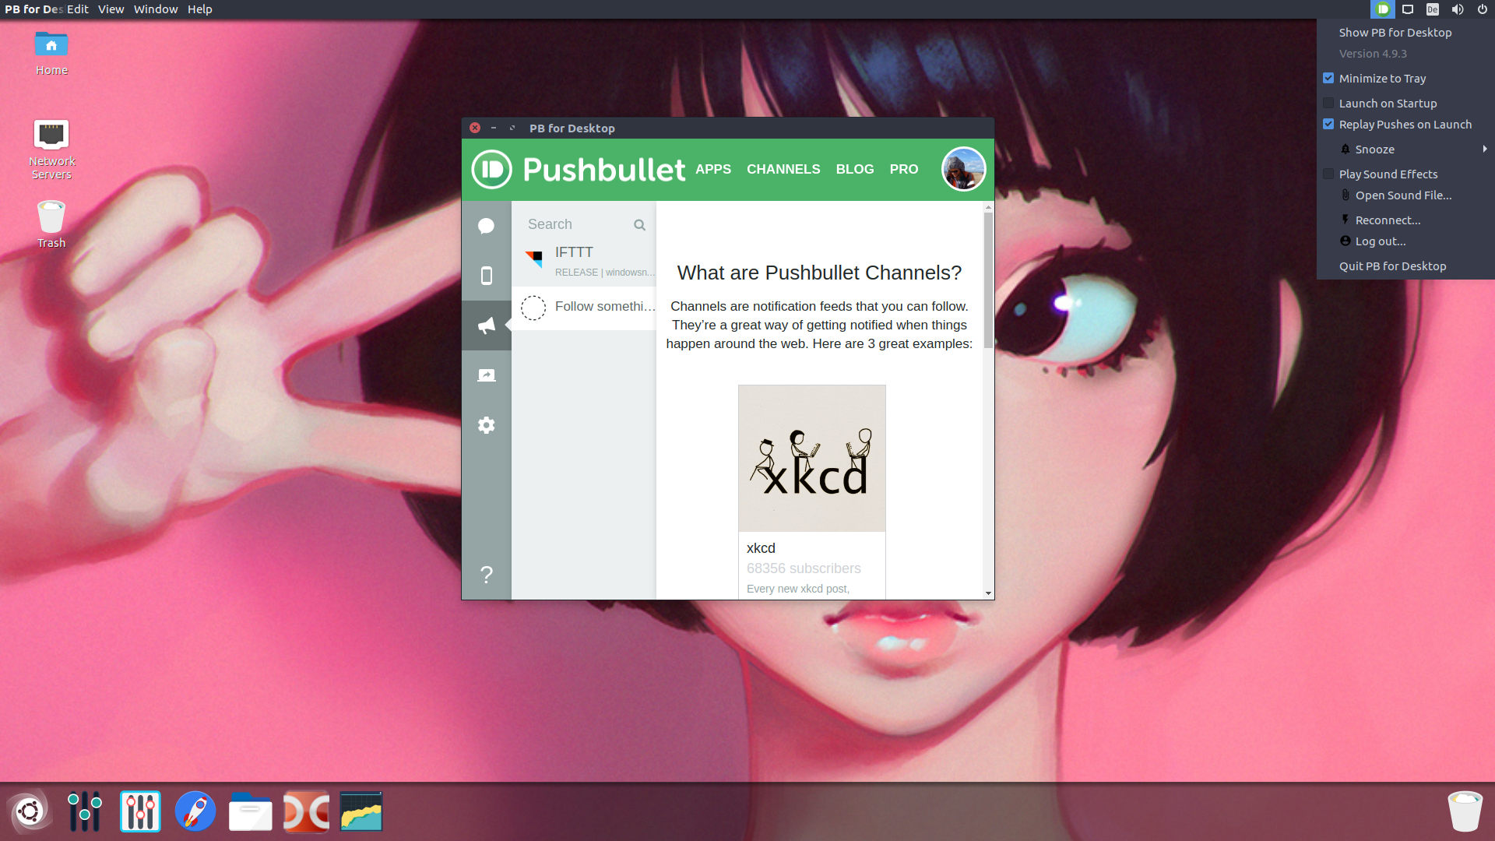Enable Replay Pushes on Launch checkbox
Viewport: 1495px width, 841px height.
point(1328,125)
